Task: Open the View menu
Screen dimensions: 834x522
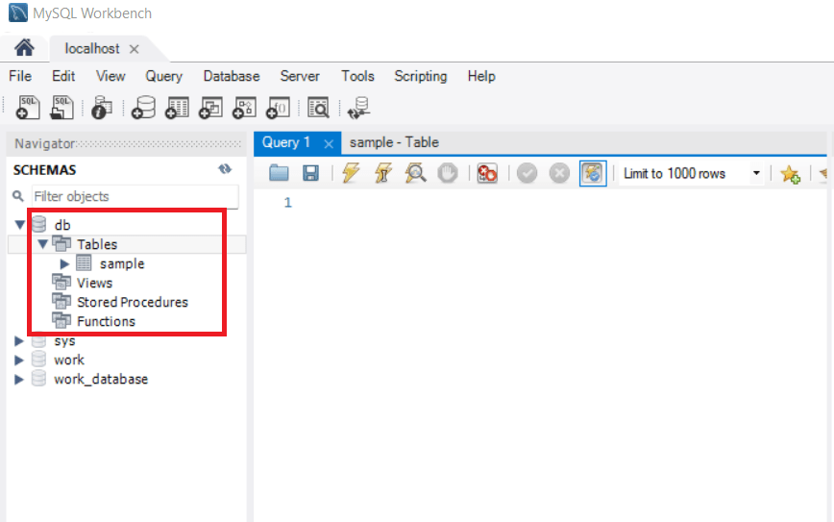Action: pyautogui.click(x=110, y=76)
